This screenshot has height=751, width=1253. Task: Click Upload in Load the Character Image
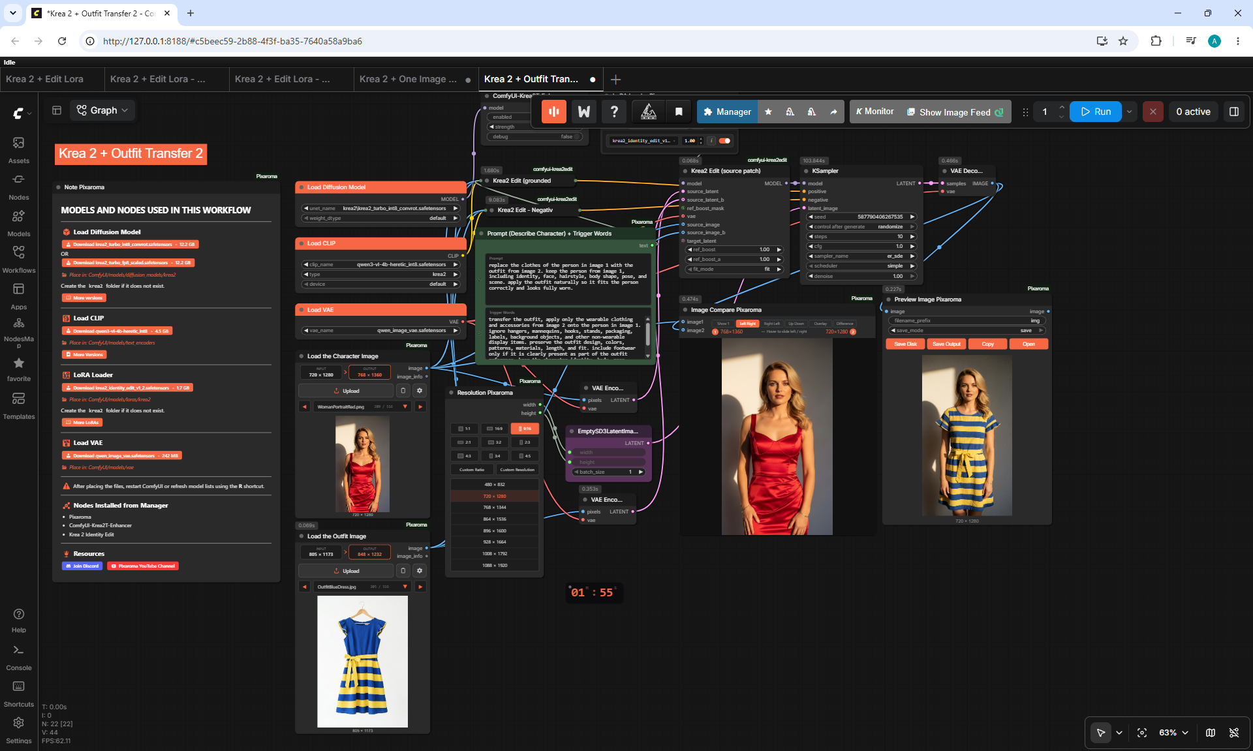point(346,391)
